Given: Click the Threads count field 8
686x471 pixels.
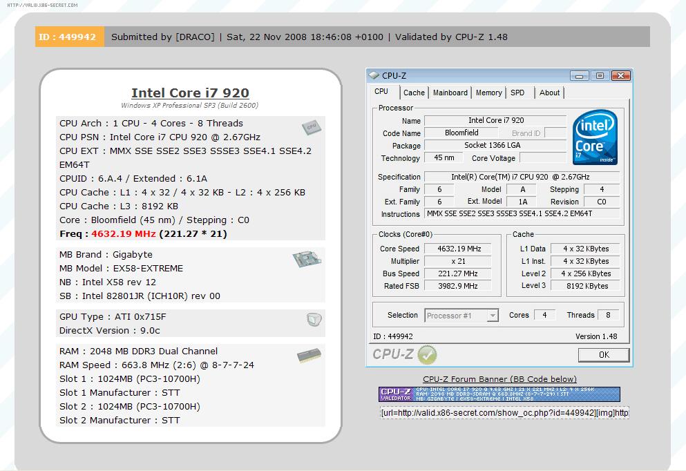Looking at the screenshot, I should click(x=608, y=315).
